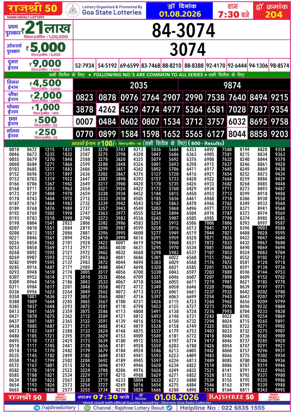Select second prize number 83-7468
Viewport: 293px width, 414px height.
pos(151,66)
